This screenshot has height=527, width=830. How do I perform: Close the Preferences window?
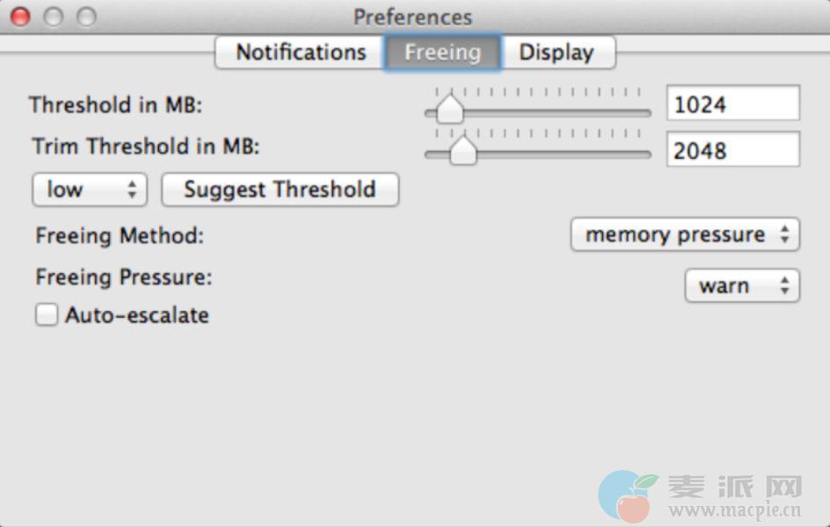point(19,17)
